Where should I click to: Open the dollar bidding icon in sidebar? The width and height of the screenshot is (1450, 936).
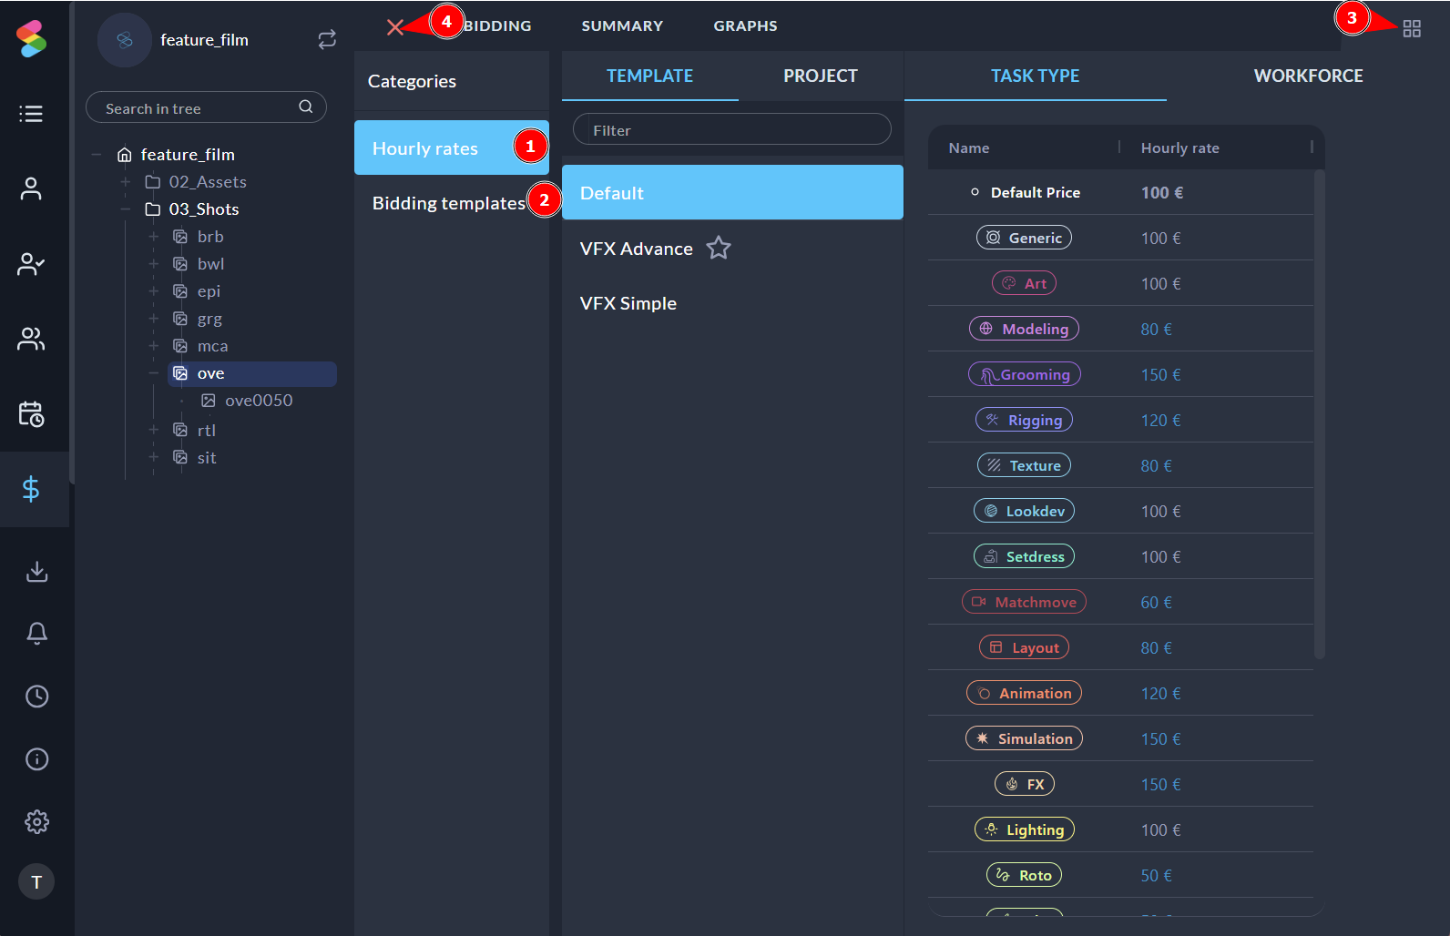31,489
